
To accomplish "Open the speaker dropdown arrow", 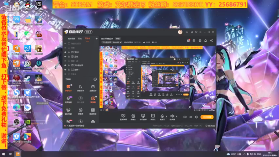I will pyautogui.click(x=176, y=117).
